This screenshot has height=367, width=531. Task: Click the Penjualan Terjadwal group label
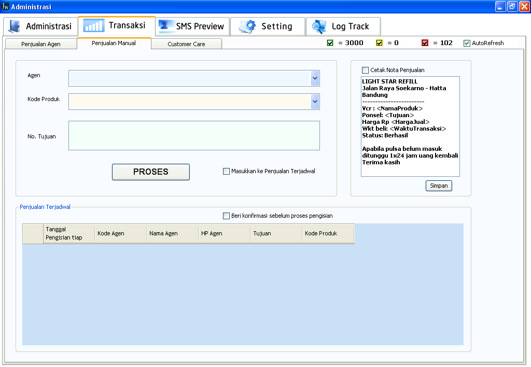click(45, 207)
